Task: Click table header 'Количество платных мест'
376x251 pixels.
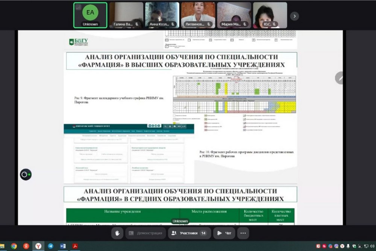Action: pos(281,215)
